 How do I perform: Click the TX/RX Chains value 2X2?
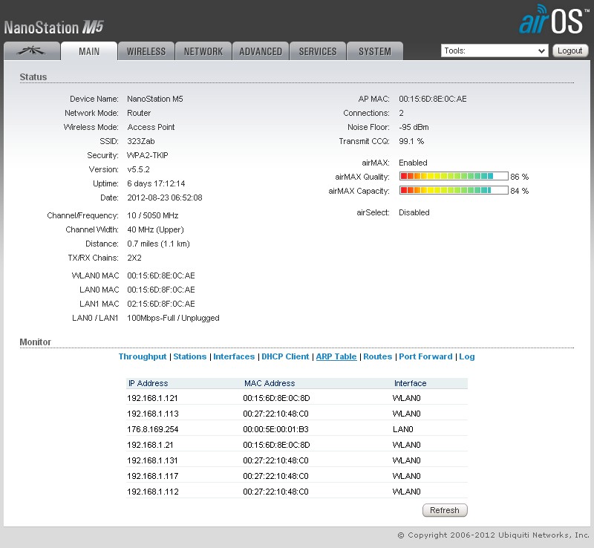134,258
